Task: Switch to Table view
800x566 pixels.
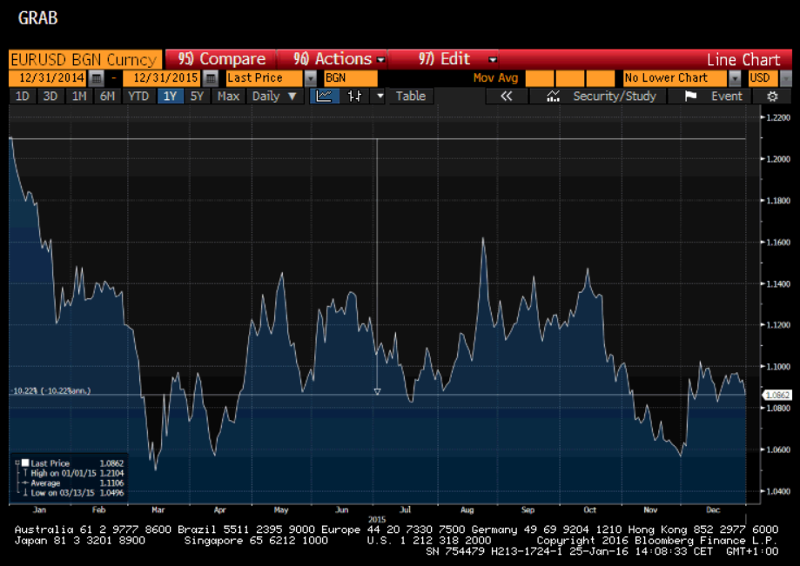Action: [x=411, y=96]
